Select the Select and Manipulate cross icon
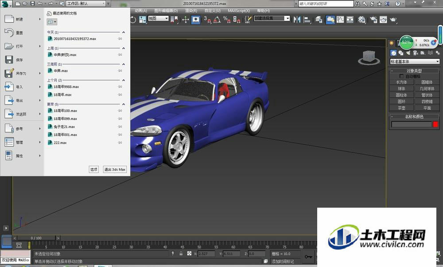Screen dimensions: 443x267 (x=186, y=19)
